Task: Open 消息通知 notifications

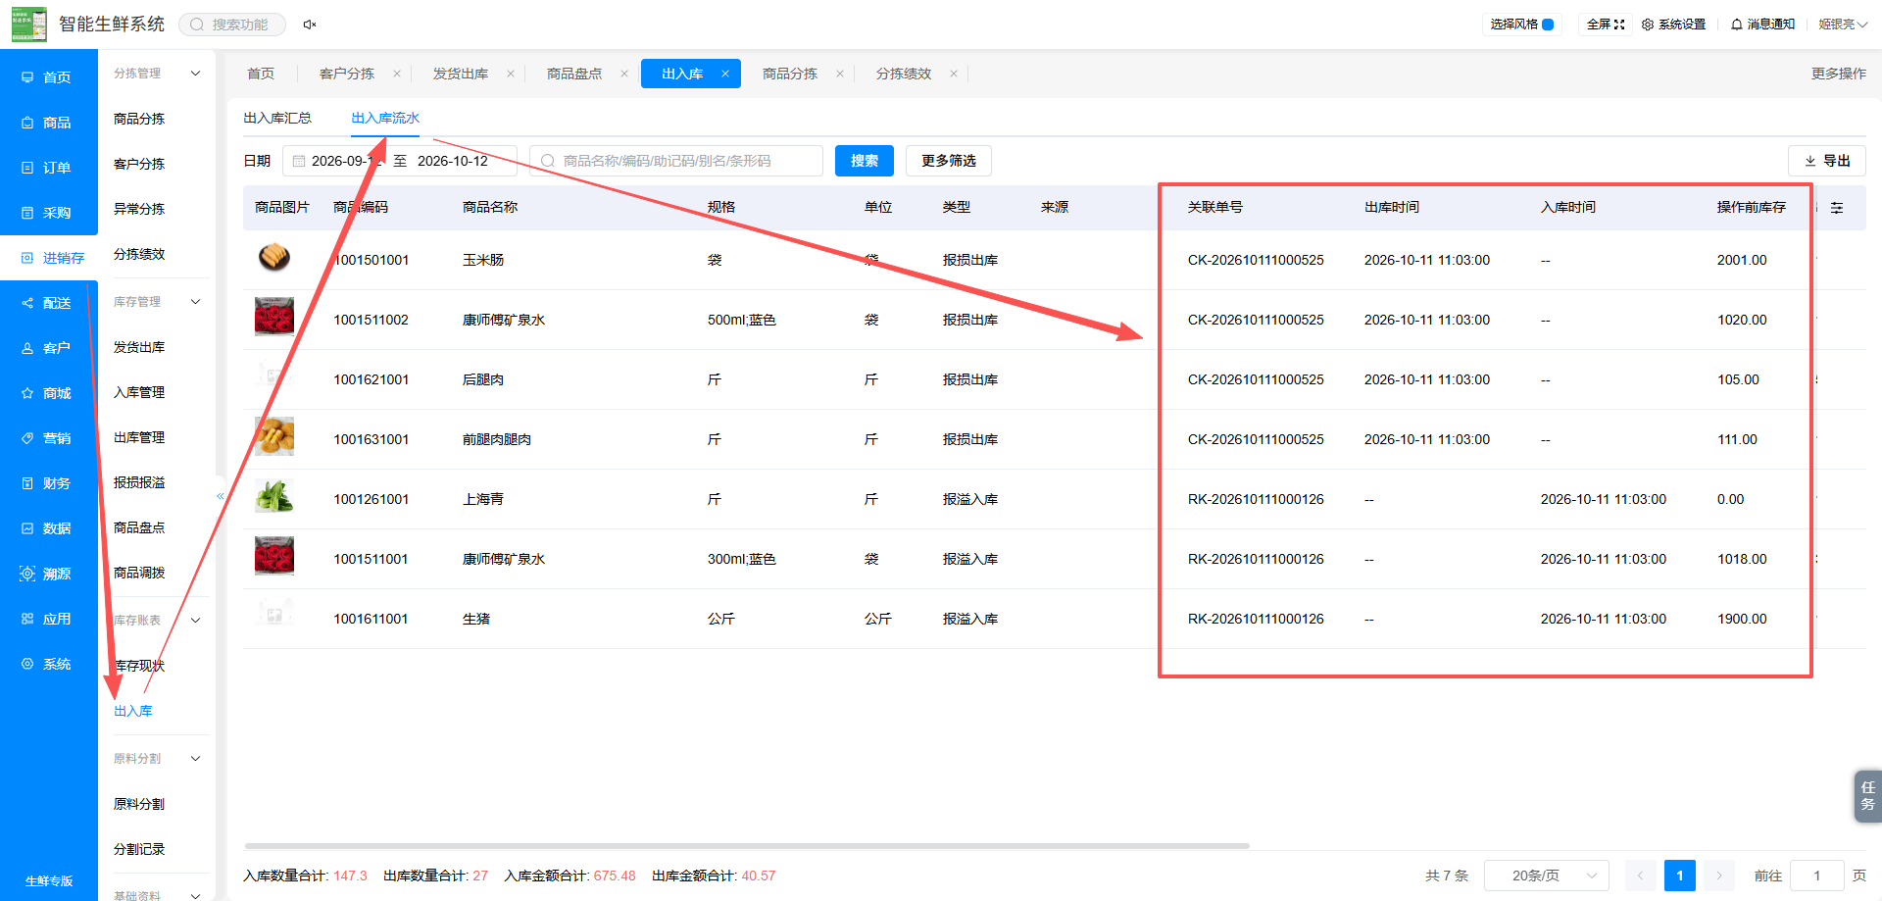Action: click(x=1763, y=25)
